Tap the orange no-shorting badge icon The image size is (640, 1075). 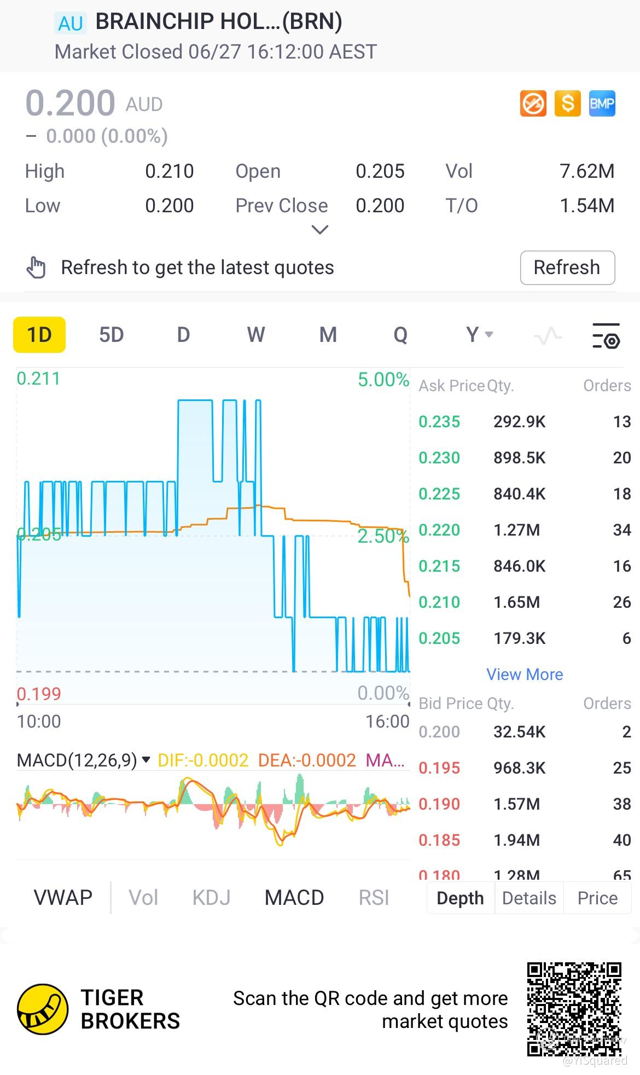533,103
